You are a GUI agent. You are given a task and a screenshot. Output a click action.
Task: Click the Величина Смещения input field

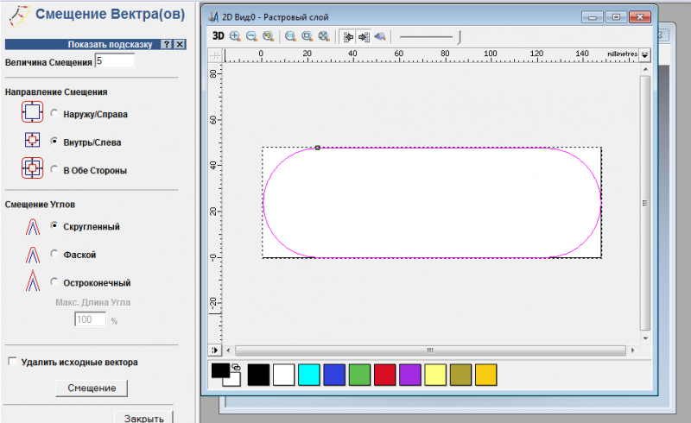115,60
